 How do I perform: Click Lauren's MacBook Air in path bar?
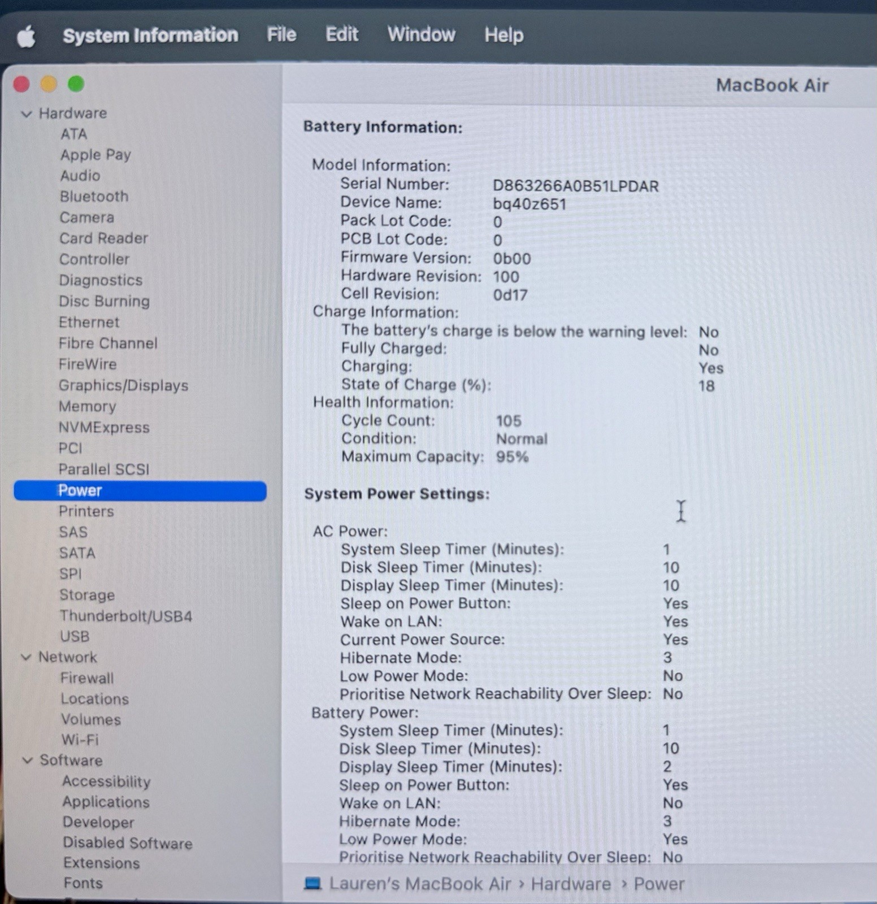click(420, 884)
